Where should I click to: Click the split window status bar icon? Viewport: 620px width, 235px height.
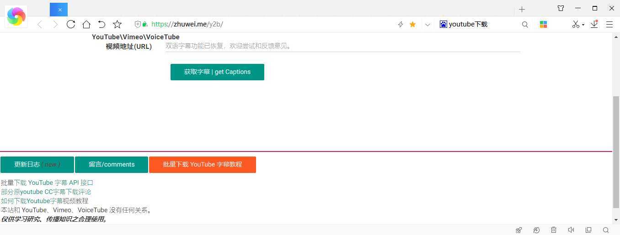(x=588, y=230)
